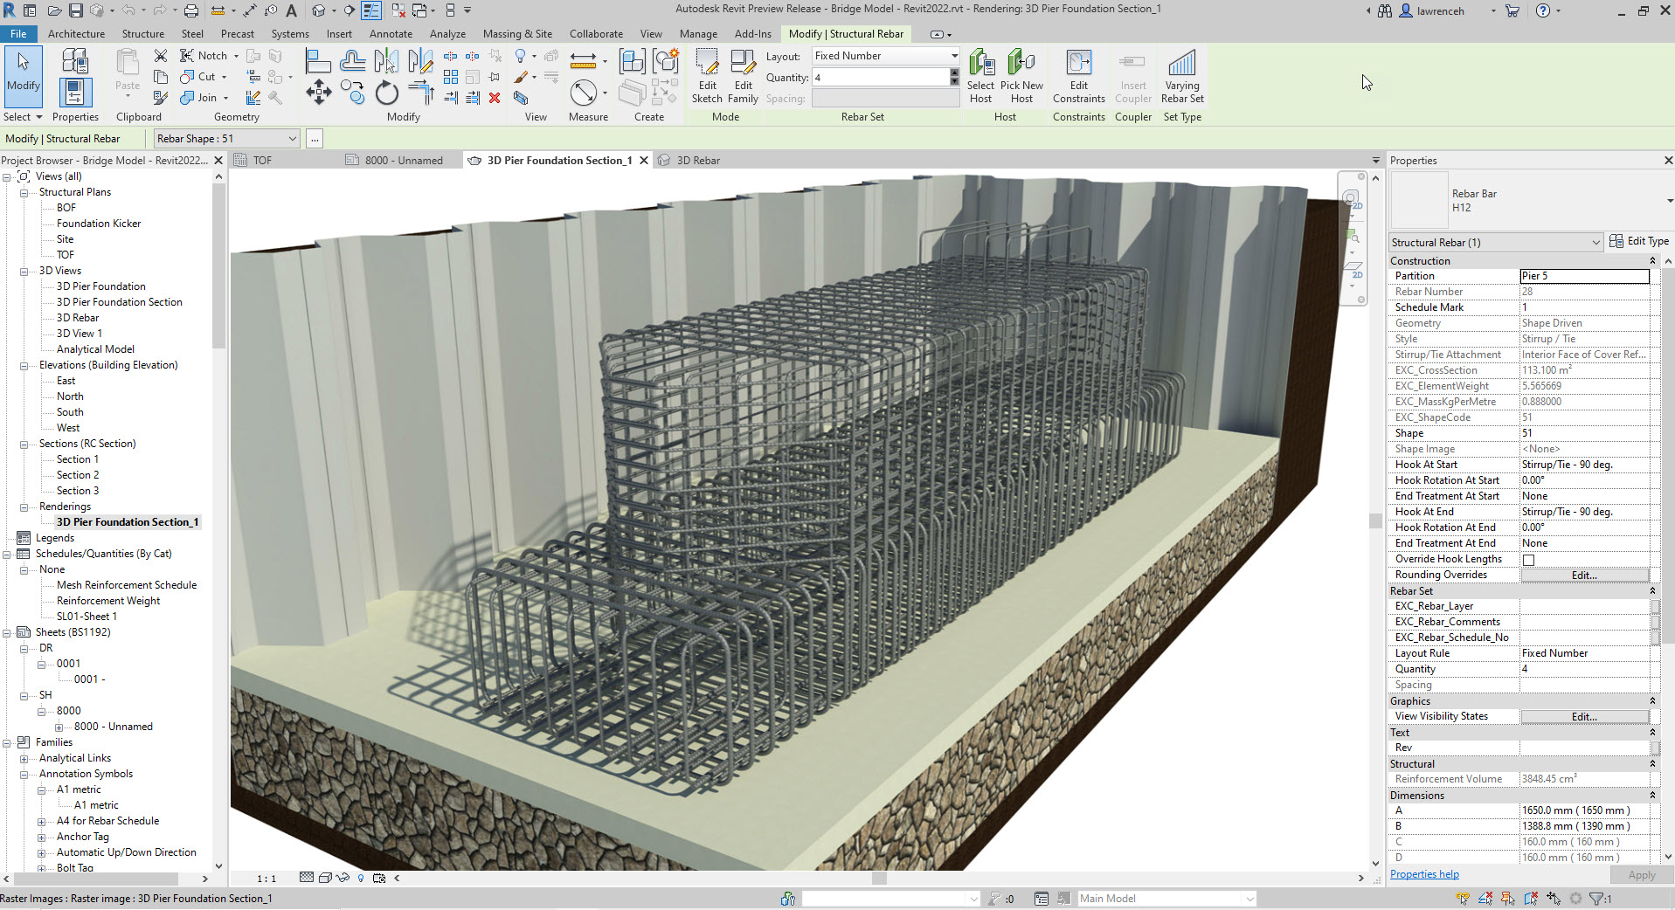Collapse the Structural Plans tree node
1675x910 pixels.
pos(24,191)
